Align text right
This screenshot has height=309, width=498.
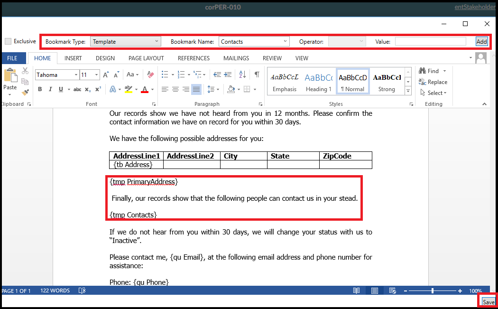point(186,89)
